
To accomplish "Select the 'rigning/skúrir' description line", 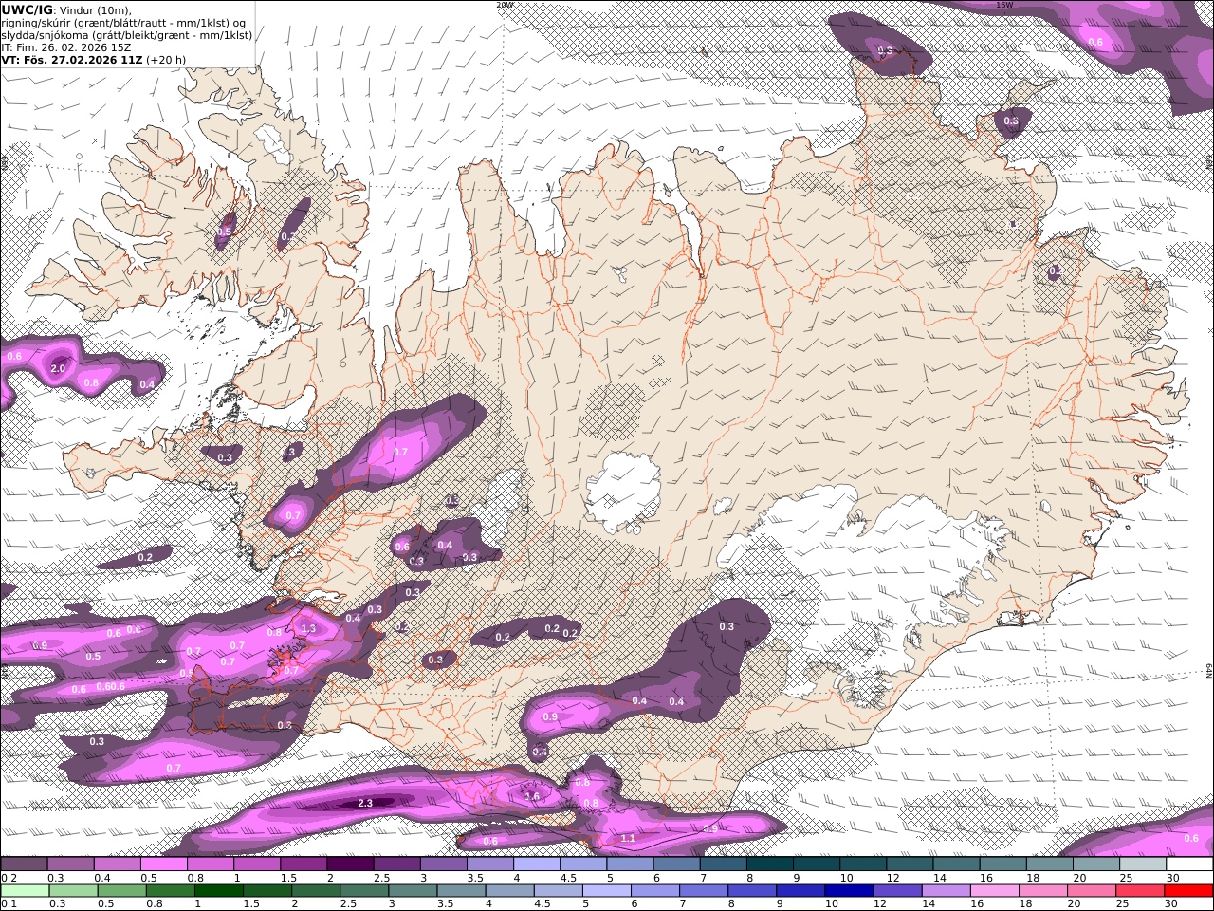I will click(123, 23).
